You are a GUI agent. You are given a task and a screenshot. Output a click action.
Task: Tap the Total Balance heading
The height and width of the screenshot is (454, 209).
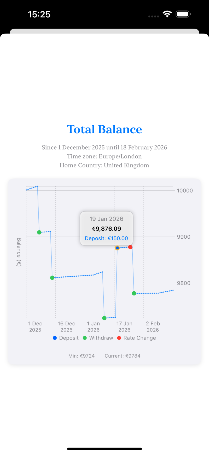pos(104,129)
